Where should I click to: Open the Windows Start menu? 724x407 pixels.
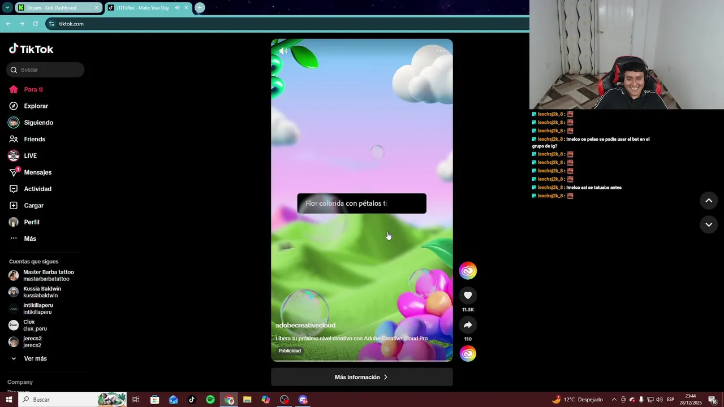pos(9,400)
